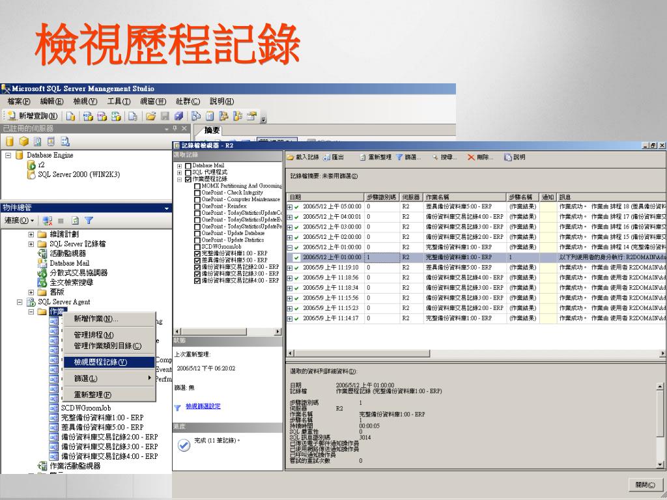The image size is (667, 500).
Task: Select the r2 server icon in registered servers
Action: (31, 165)
